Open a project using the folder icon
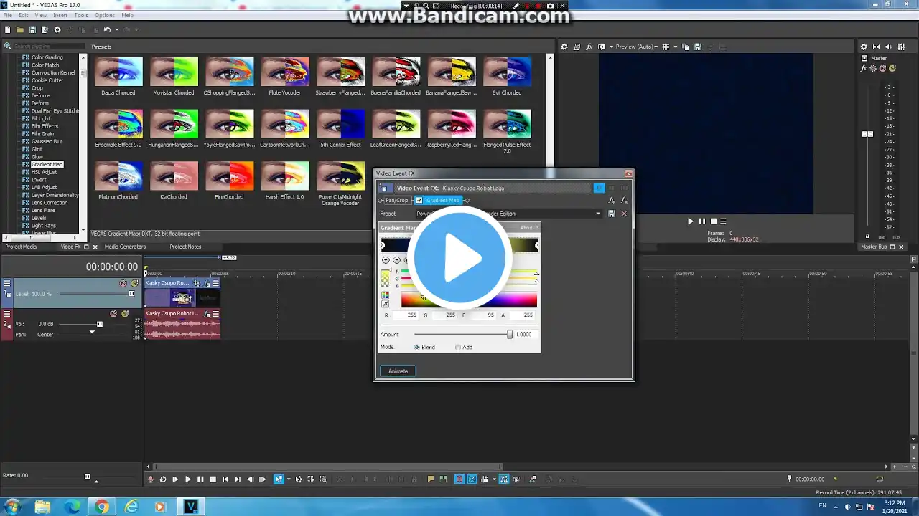Viewport: 919px width, 516px height. click(20, 29)
